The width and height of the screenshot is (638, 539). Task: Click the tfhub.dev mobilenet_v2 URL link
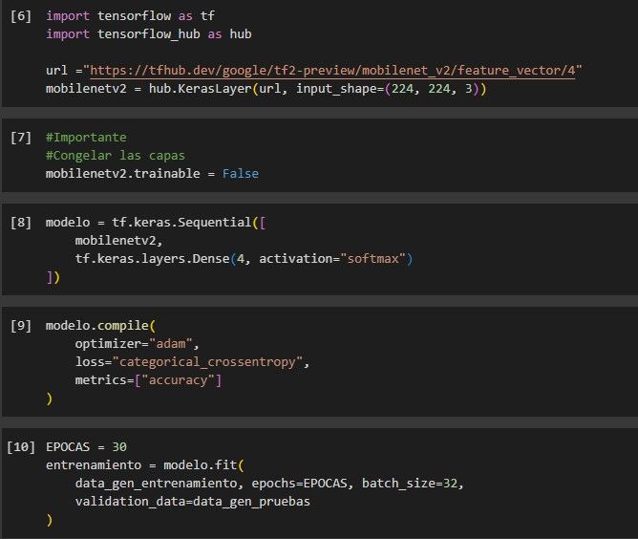pyautogui.click(x=332, y=71)
